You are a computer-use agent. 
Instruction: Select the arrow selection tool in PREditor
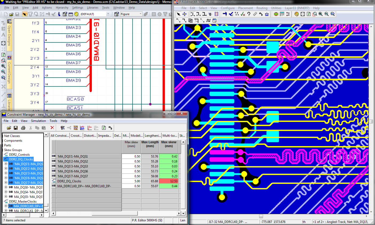[178, 14]
